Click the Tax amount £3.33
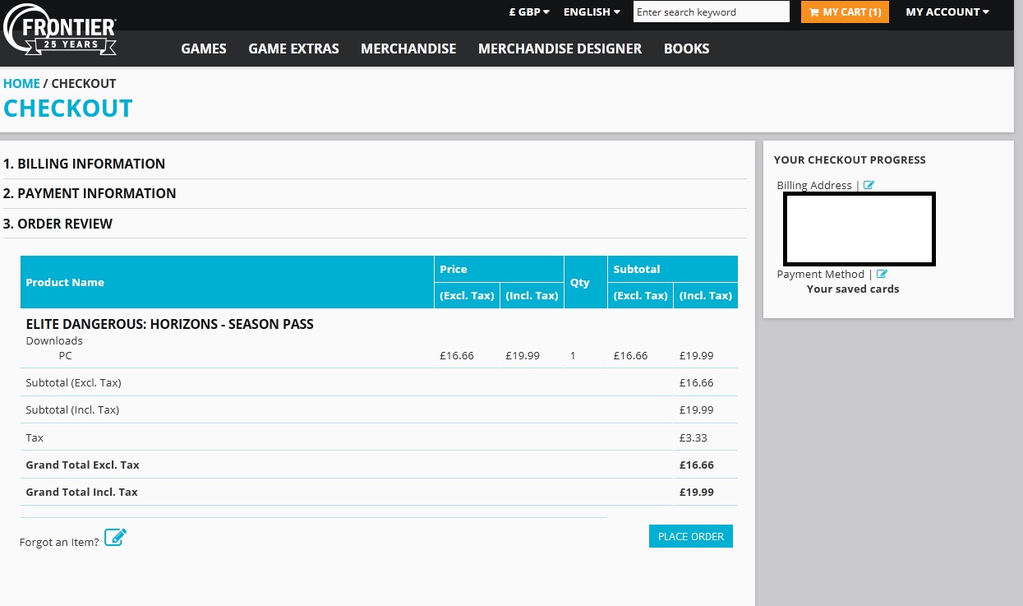This screenshot has height=606, width=1023. [x=694, y=437]
